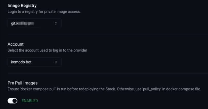Disable the Pre Pull Images switch
The width and height of the screenshot is (208, 109).
coord(12,101)
